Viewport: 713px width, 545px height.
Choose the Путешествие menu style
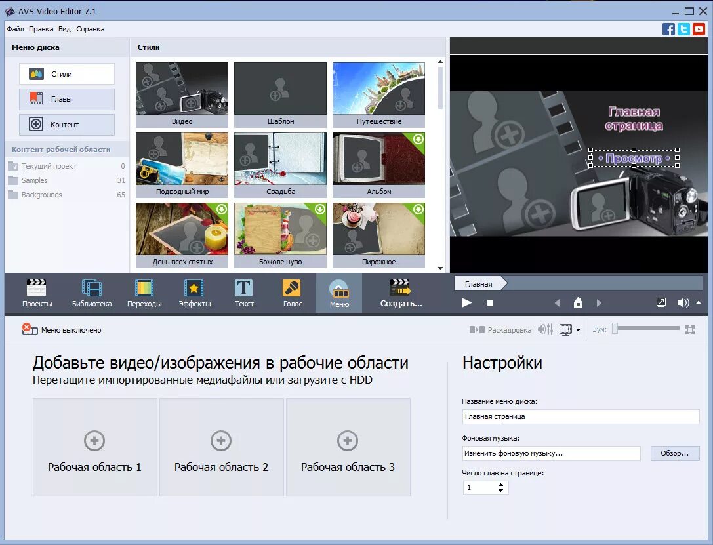point(378,94)
